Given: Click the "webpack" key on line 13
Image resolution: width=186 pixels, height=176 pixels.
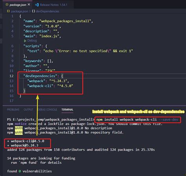Looking at the screenshot, I should coord(36,81).
